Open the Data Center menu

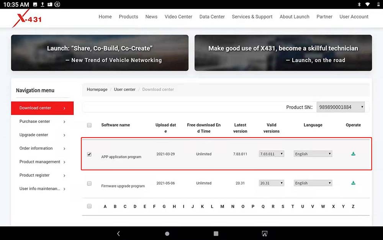tap(212, 16)
